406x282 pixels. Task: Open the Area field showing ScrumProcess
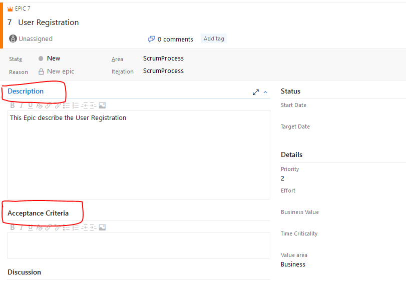(163, 58)
